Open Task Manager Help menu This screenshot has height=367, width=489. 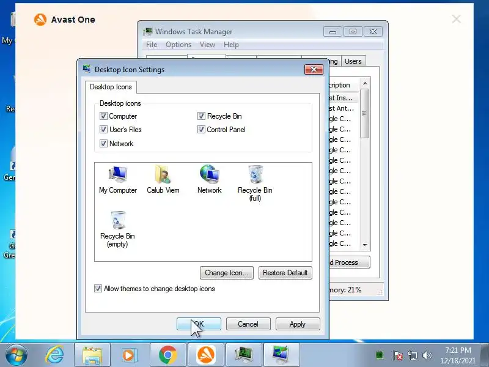pos(231,45)
